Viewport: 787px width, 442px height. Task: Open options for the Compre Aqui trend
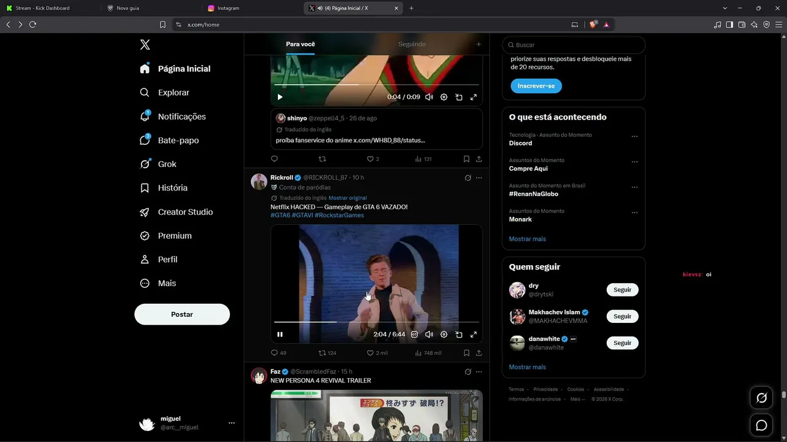[635, 162]
